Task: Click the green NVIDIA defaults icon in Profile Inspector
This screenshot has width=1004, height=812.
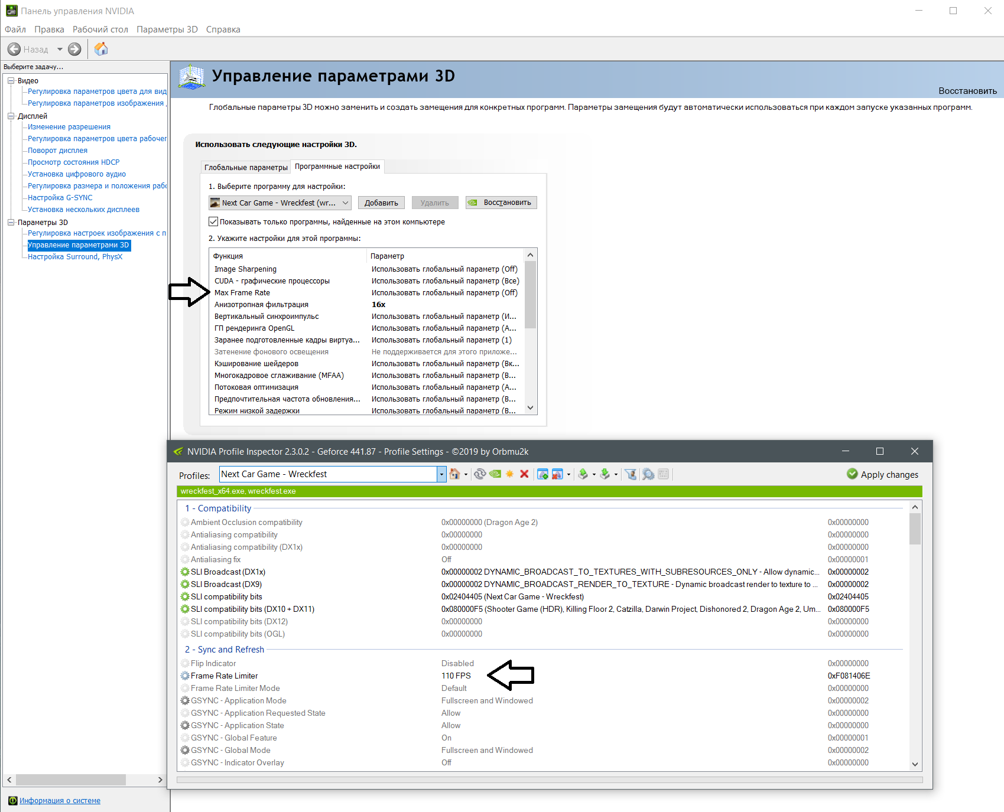Action: click(x=495, y=474)
